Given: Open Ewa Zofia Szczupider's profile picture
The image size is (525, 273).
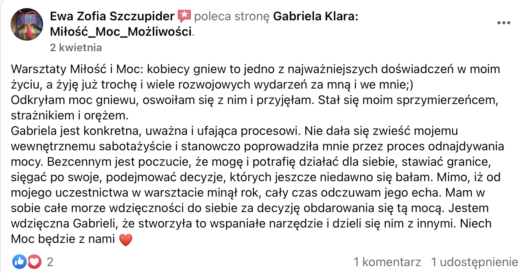Looking at the screenshot, I should [27, 25].
